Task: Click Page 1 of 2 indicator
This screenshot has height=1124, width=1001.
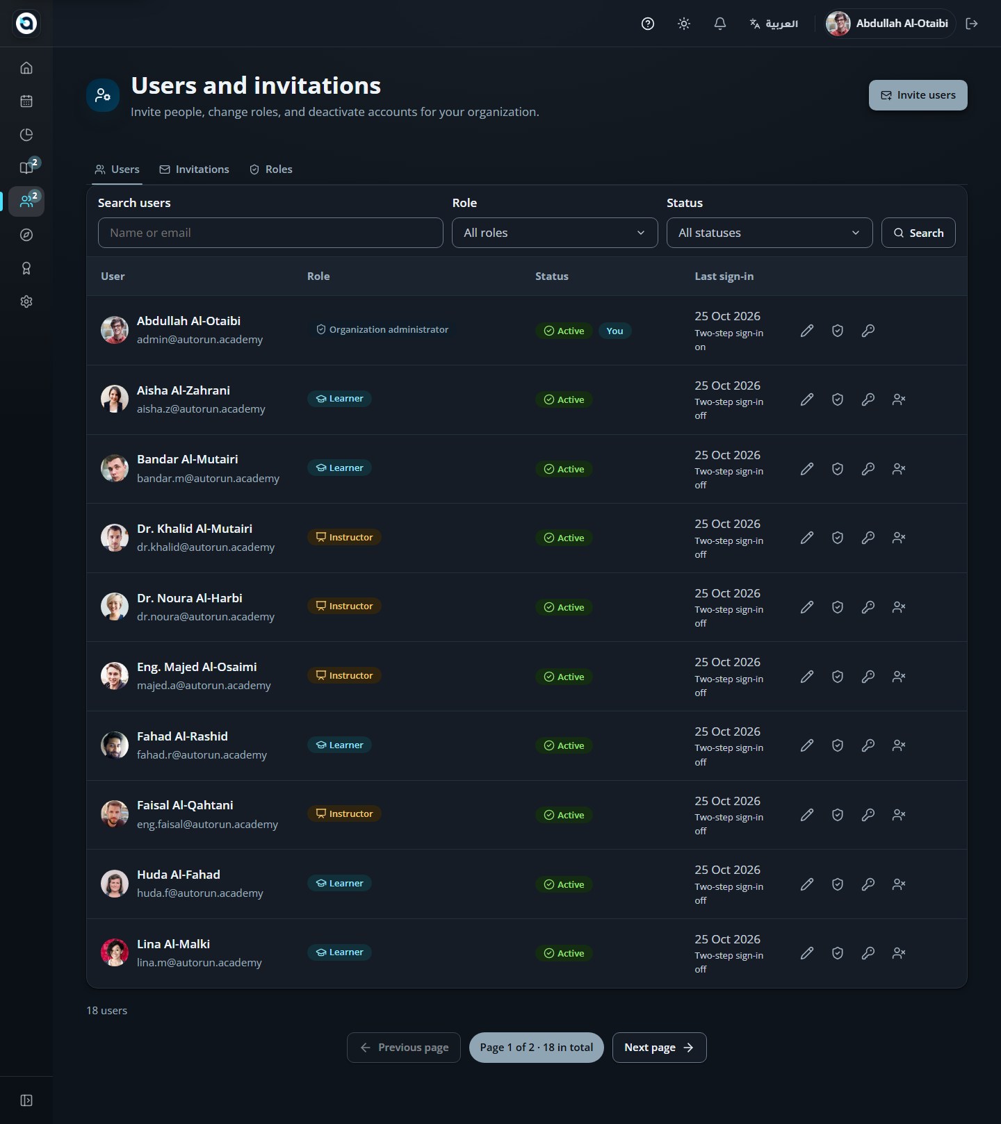Action: [x=537, y=1048]
